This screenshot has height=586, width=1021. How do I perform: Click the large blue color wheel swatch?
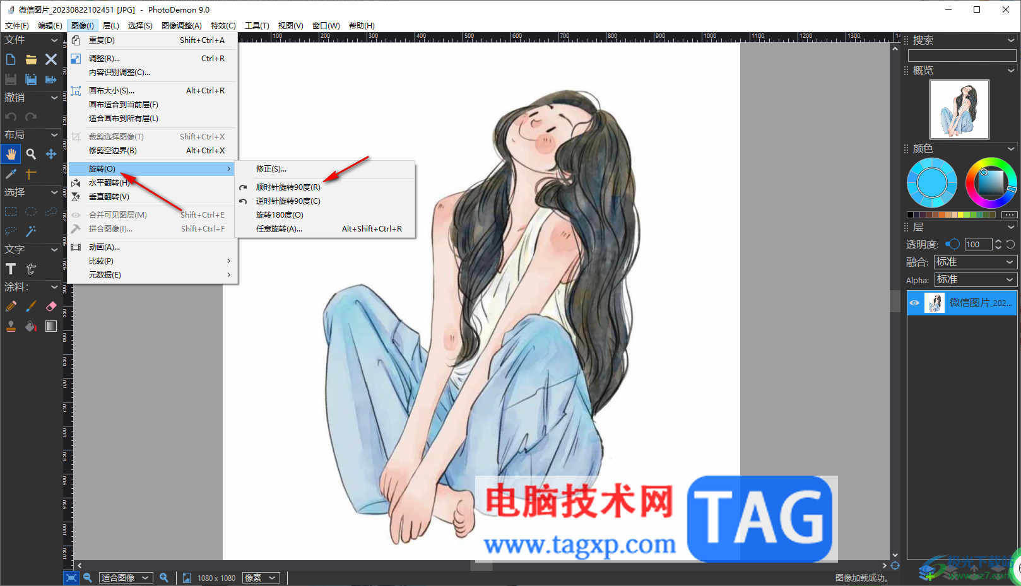(x=932, y=183)
